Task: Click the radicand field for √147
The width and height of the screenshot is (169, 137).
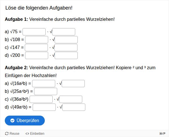Action: [66, 48]
